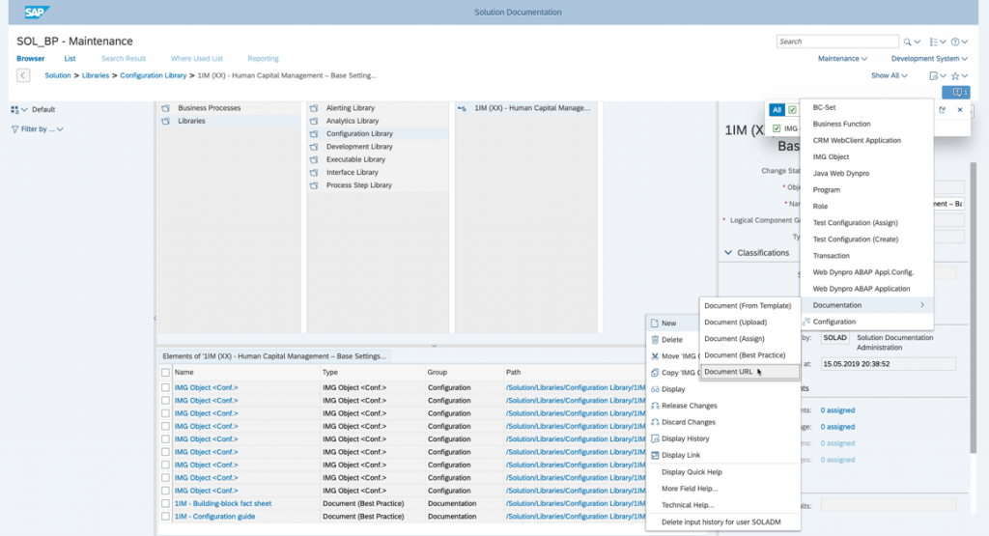Choose Release Changes in context menu
The width and height of the screenshot is (989, 536).
[x=689, y=406]
